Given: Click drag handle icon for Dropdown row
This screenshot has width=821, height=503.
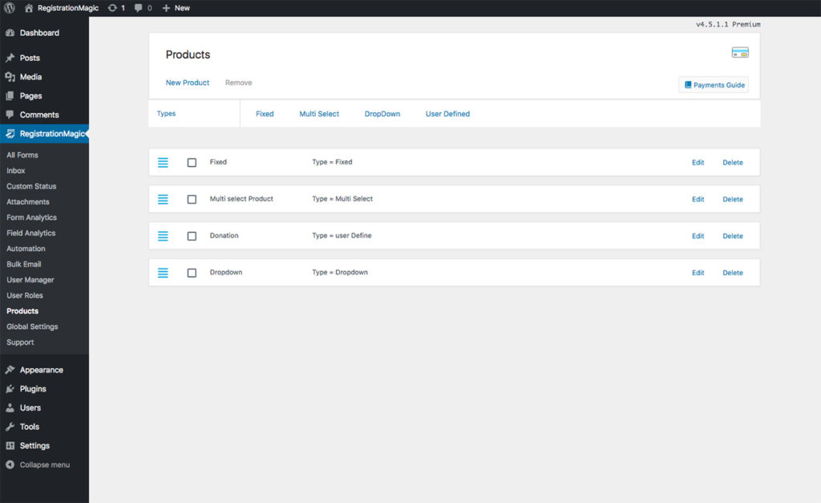Looking at the screenshot, I should (163, 273).
